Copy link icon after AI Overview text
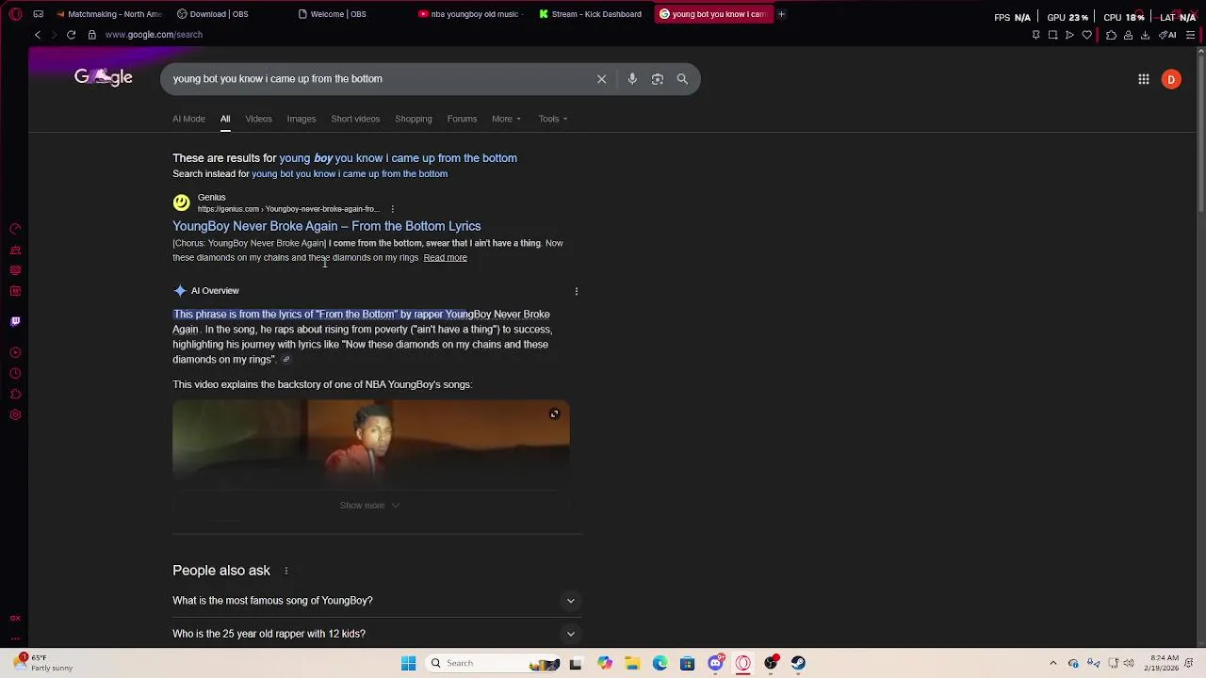The height and width of the screenshot is (678, 1206). coord(286,360)
